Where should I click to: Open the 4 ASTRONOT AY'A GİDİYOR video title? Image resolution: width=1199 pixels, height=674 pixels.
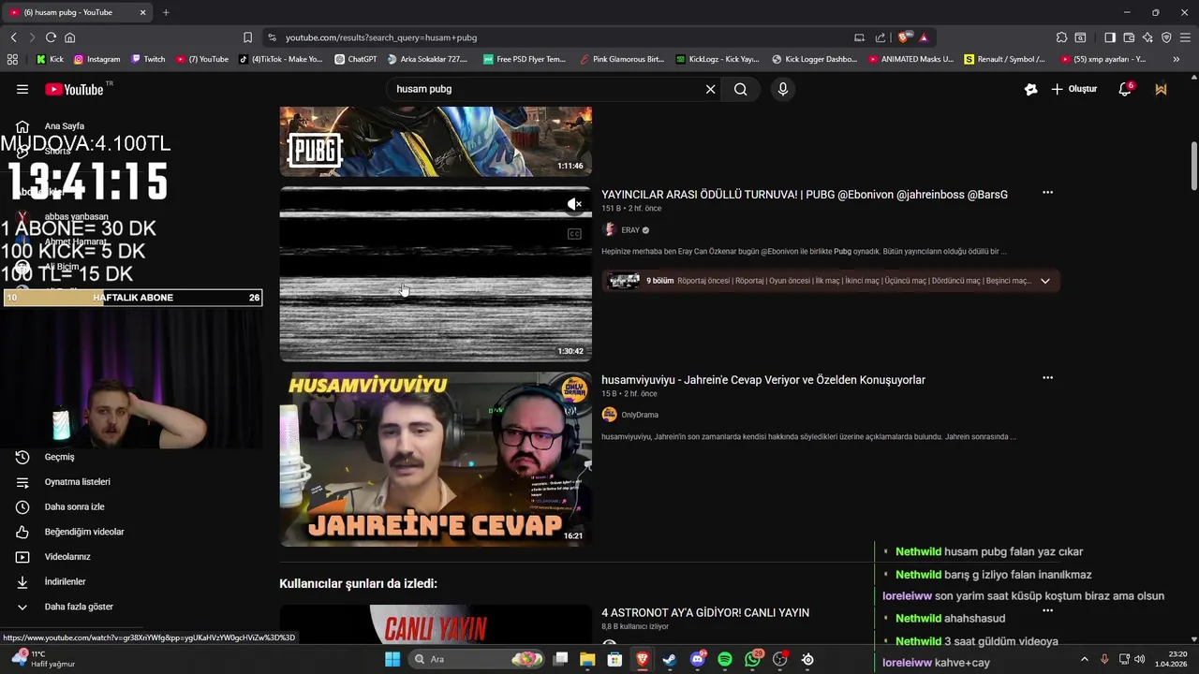point(705,613)
